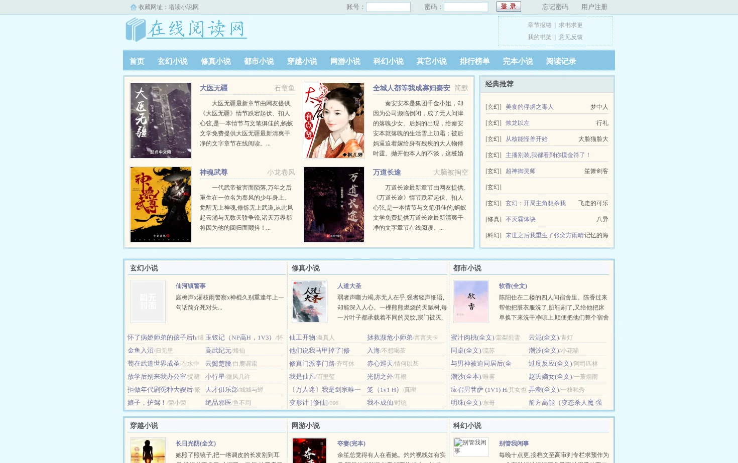The height and width of the screenshot is (463, 738).
Task: Open the 排行榜单 nav menu item
Action: coord(475,61)
